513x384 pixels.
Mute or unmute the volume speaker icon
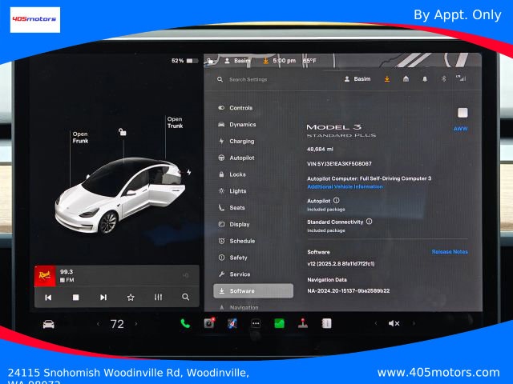394,323
